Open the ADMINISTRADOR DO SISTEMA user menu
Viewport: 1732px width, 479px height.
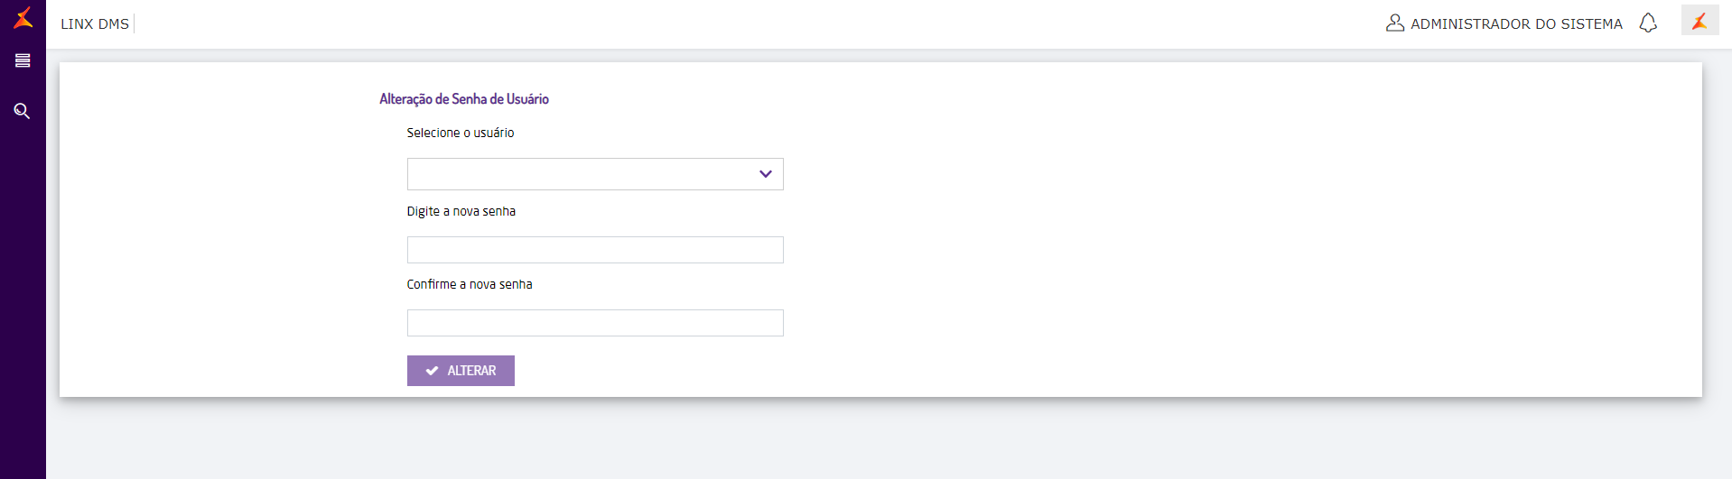point(1516,23)
